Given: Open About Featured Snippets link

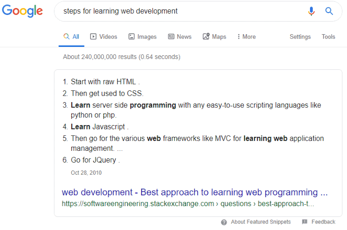Looking at the screenshot, I should pyautogui.click(x=256, y=222).
